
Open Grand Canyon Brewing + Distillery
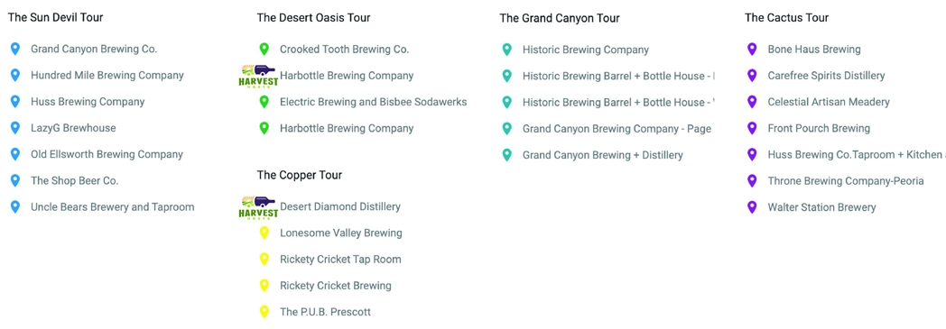tap(603, 155)
